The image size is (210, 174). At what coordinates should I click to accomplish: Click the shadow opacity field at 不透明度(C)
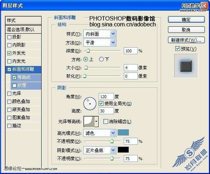click(131, 158)
